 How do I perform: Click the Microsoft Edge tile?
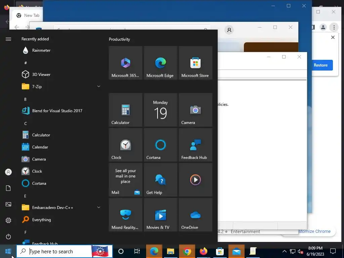pos(160,63)
